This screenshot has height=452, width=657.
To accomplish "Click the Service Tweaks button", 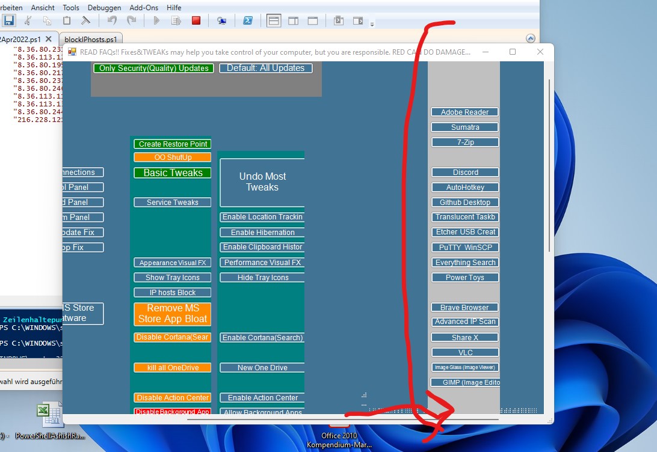I will coord(173,203).
